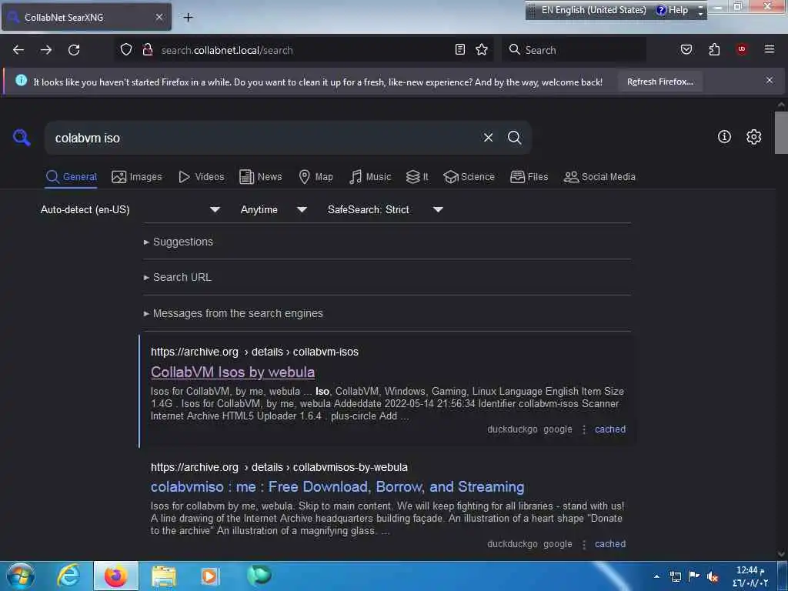
Task: Click the 'colabvm iso' search input field
Action: pyautogui.click(x=262, y=138)
